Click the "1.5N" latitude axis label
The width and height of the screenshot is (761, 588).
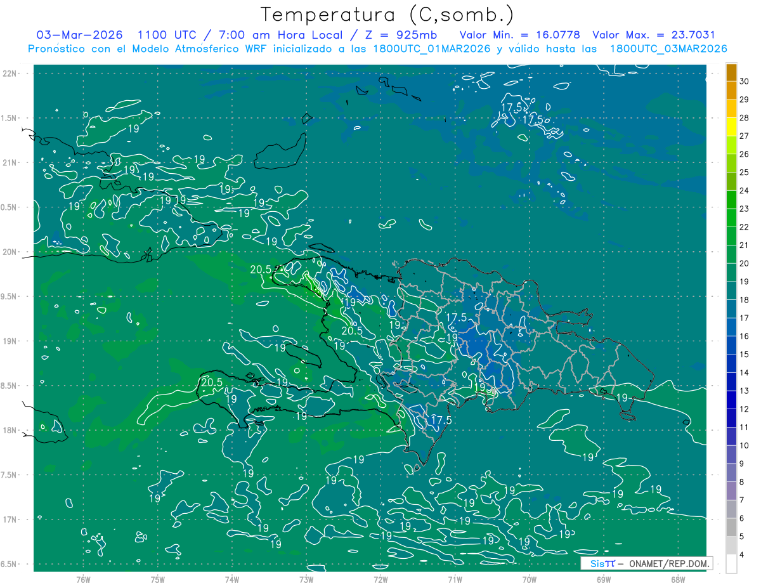10,118
